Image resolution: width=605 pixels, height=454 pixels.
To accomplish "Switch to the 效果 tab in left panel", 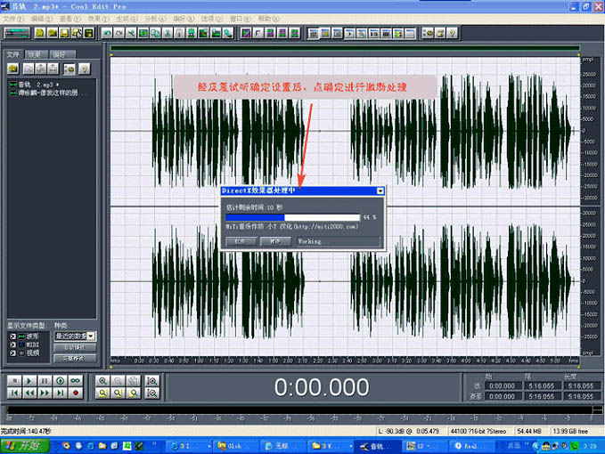I will [35, 54].
